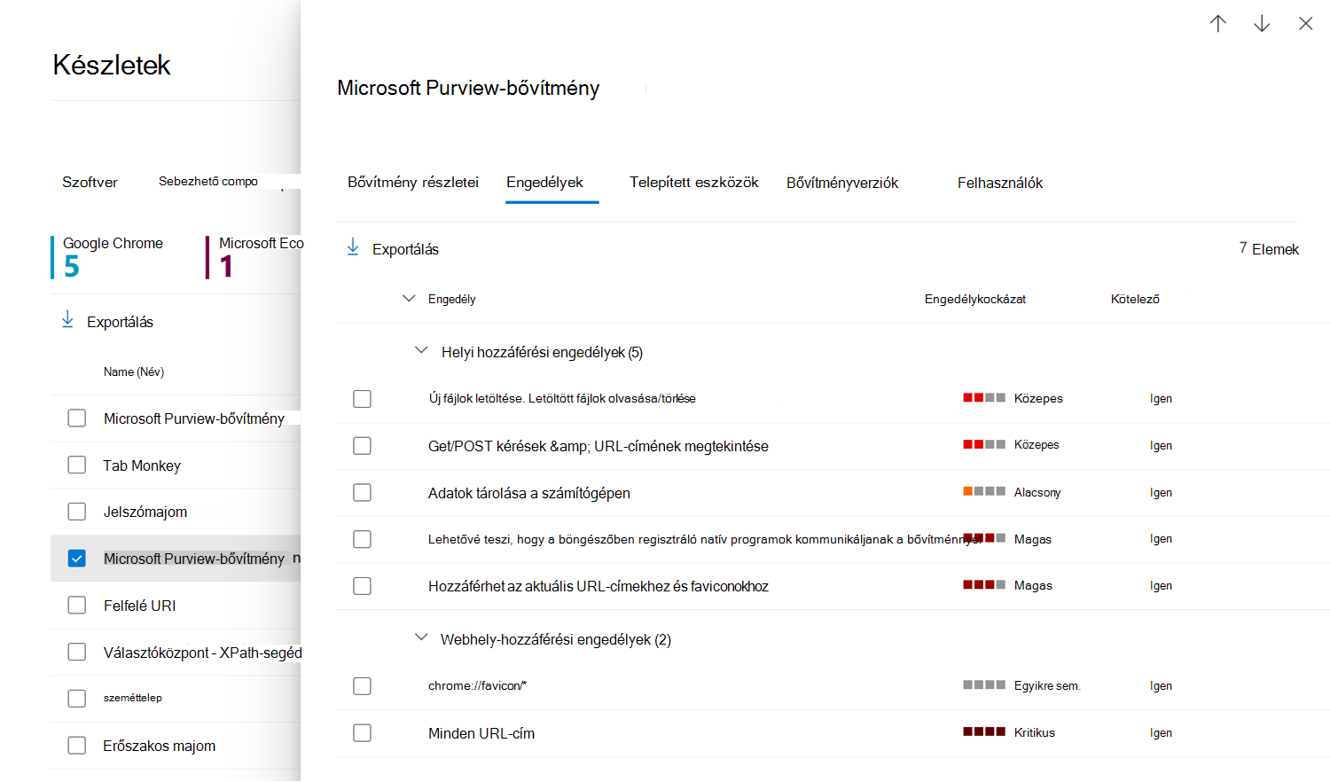Check the Hozzáférhet az aktuális URL-címekhez checkbox
This screenshot has width=1330, height=782.
click(x=362, y=586)
